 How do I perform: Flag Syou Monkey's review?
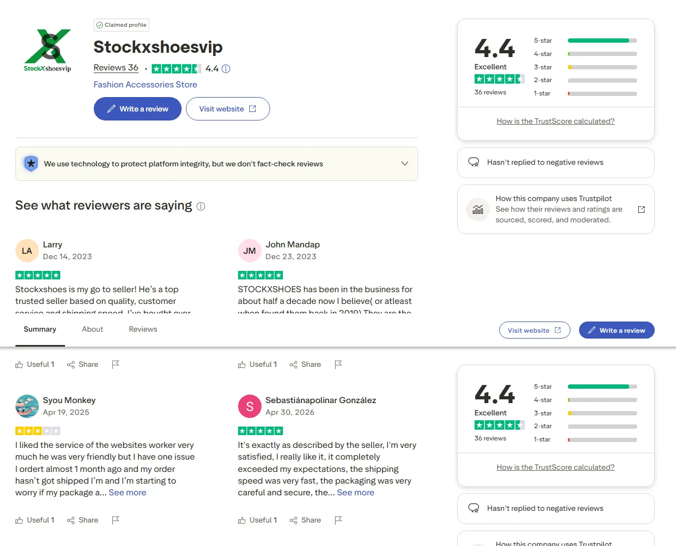pyautogui.click(x=116, y=520)
